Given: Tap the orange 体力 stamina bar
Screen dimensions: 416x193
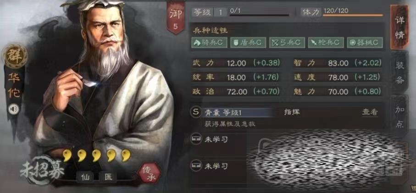Looking at the screenshot, I should [353, 16].
